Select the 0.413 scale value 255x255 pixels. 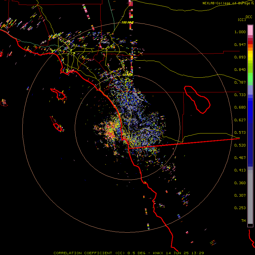[x=240, y=170]
